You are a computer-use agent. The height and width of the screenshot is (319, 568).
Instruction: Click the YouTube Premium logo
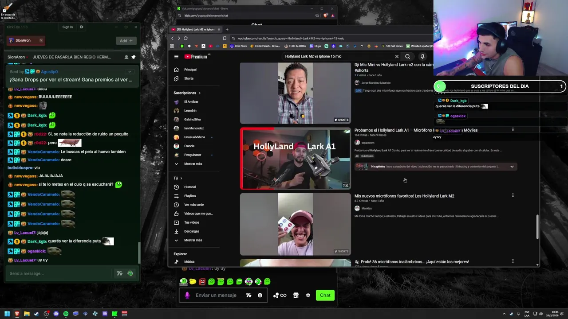196,57
